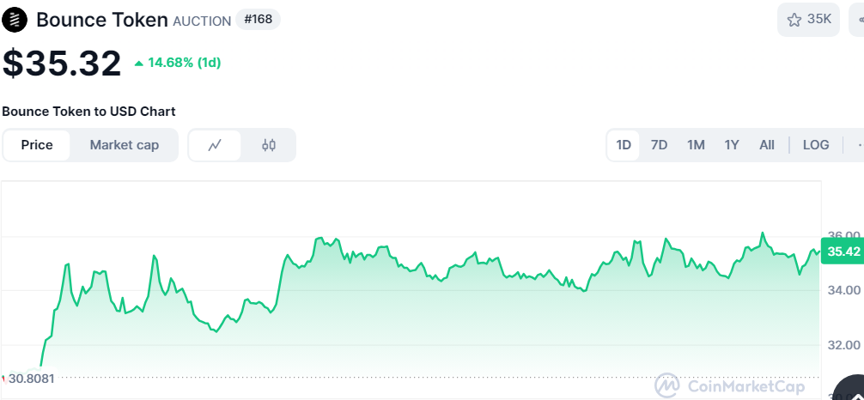This screenshot has height=400, width=864.
Task: Click the 32.00 axis label
Action: [x=843, y=345]
